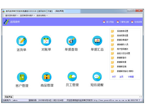
Task: Click the 欢迎您使用追风送货单打印软件 status message
Action: [80, 100]
